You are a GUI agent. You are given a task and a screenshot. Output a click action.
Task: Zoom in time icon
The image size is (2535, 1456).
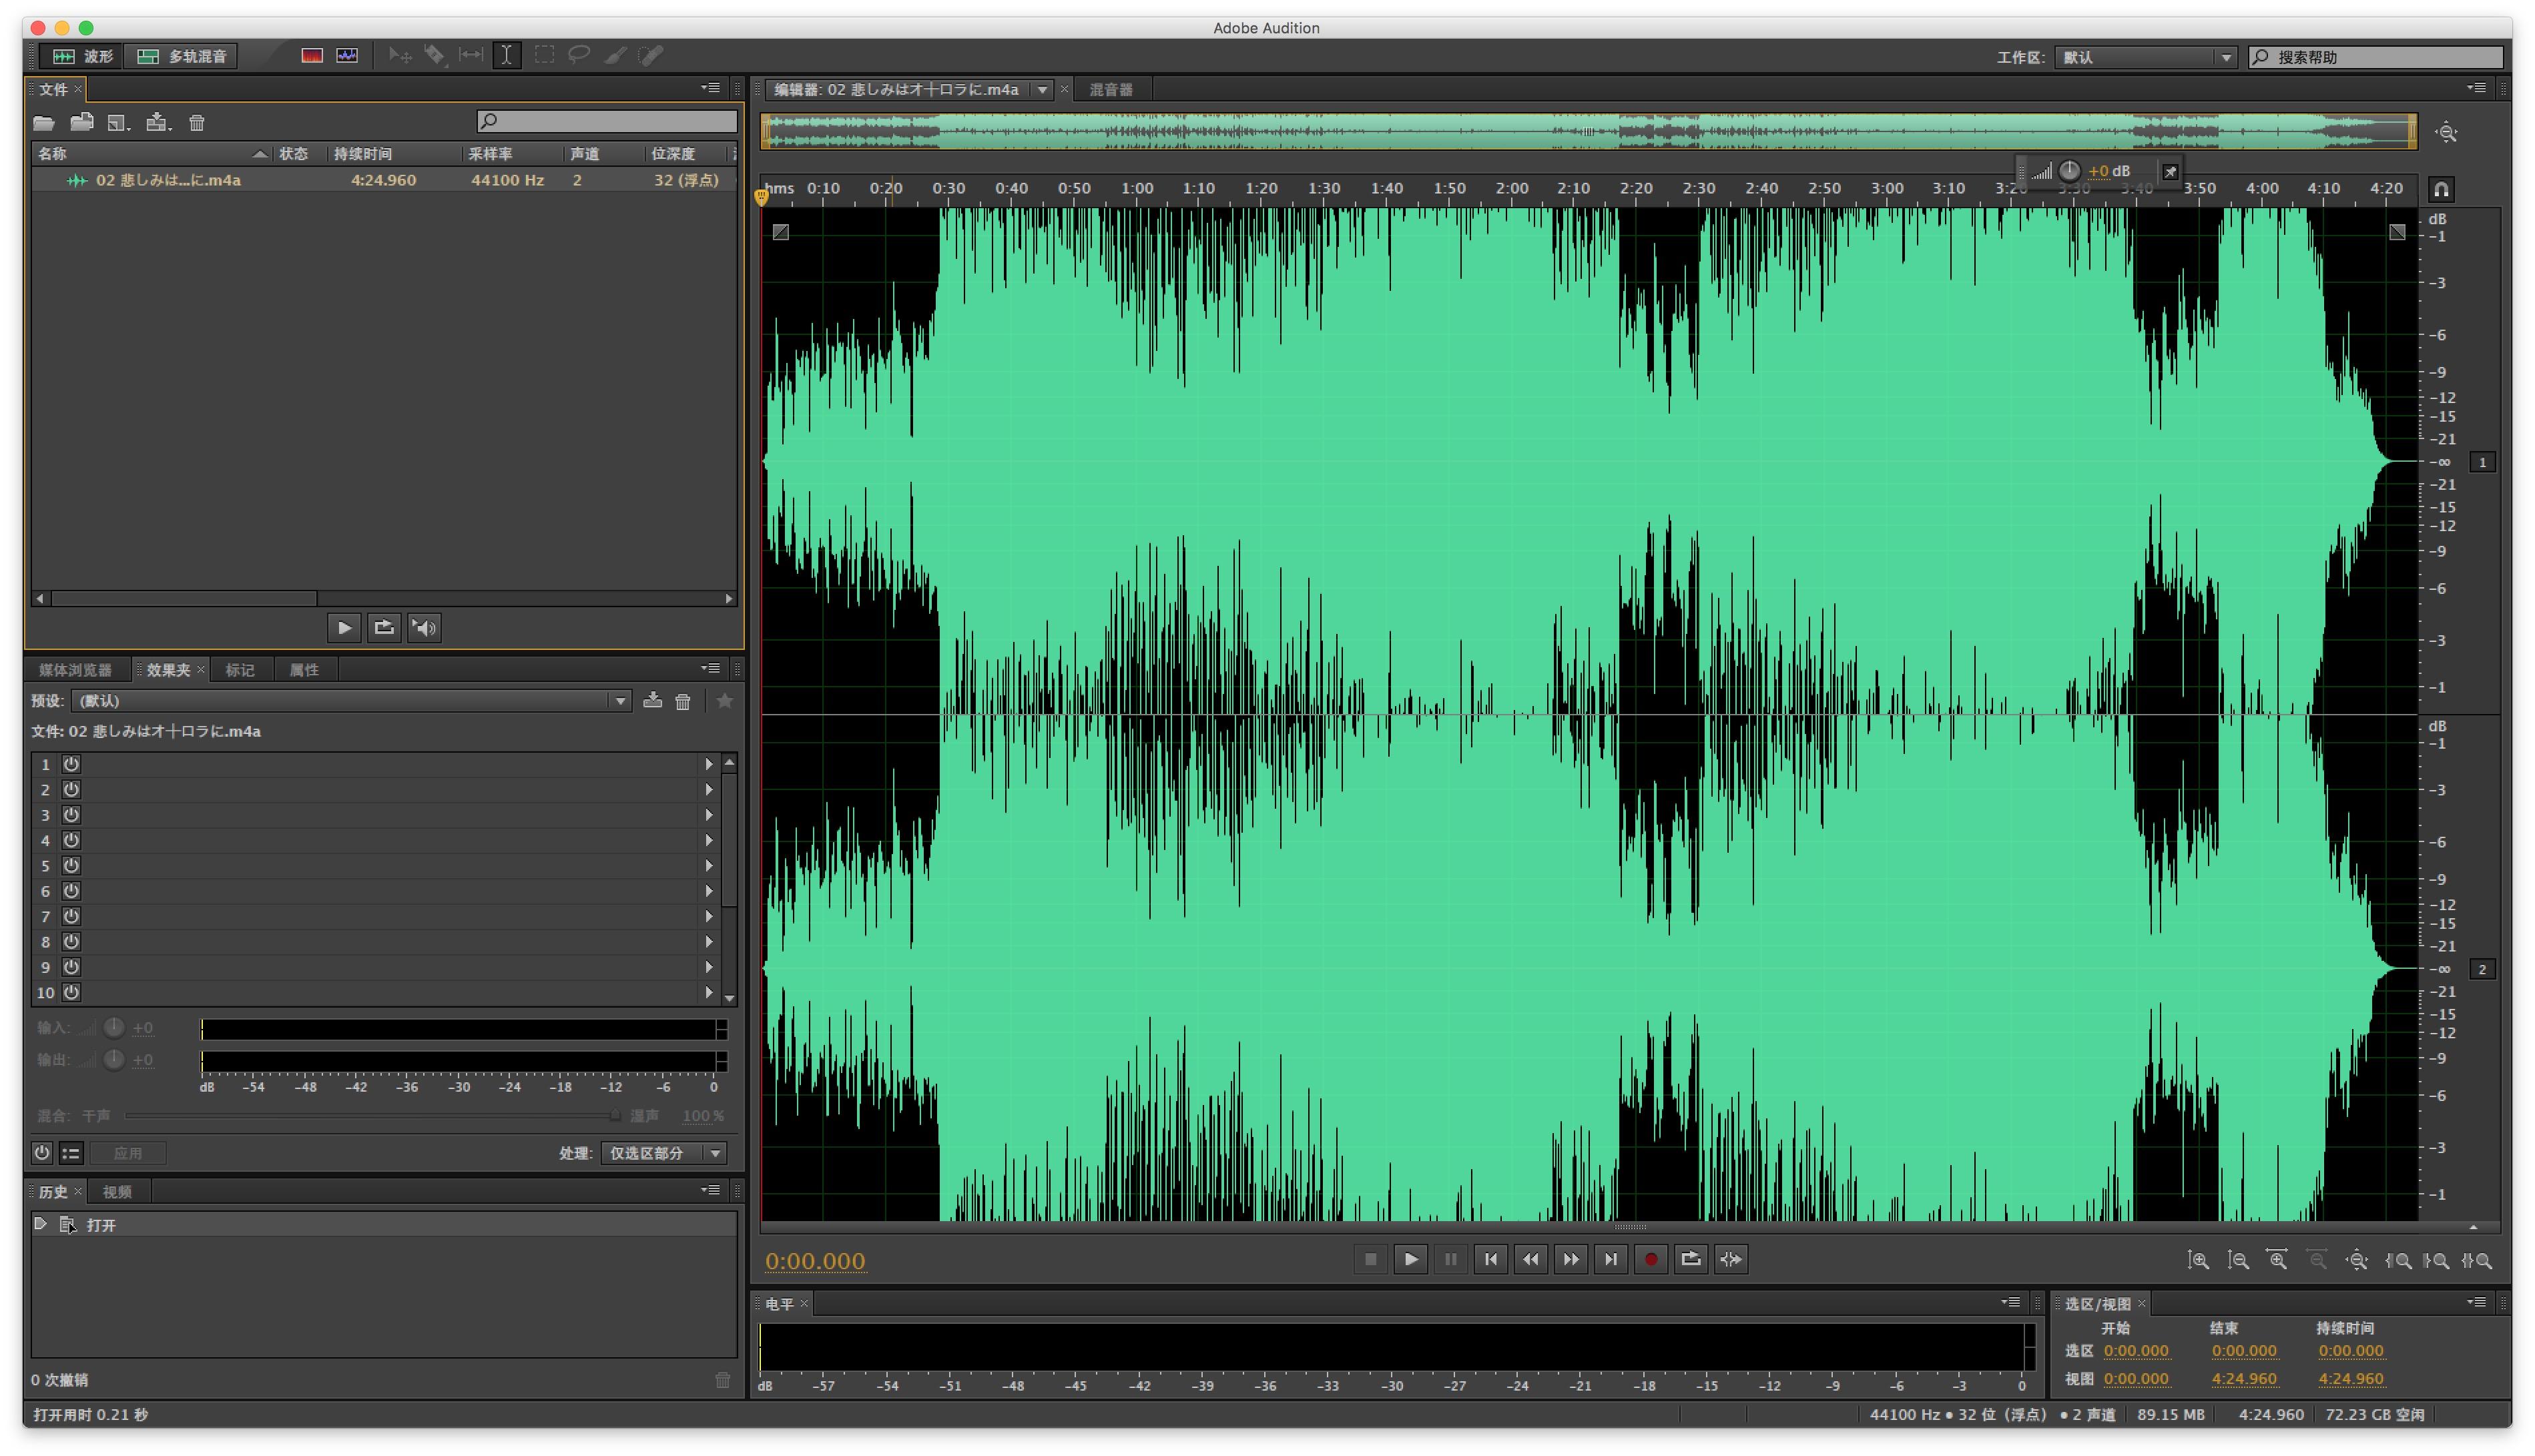[2278, 1261]
